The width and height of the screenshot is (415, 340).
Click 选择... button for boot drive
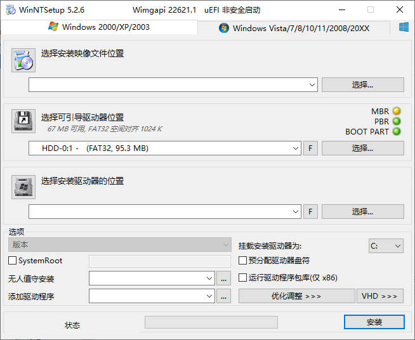click(363, 148)
